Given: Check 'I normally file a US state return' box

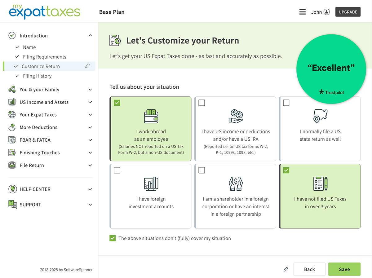Looking at the screenshot, I should point(286,103).
